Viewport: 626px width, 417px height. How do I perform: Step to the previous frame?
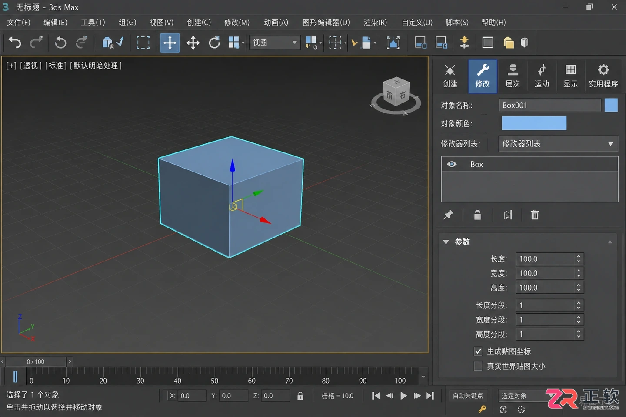pyautogui.click(x=390, y=396)
